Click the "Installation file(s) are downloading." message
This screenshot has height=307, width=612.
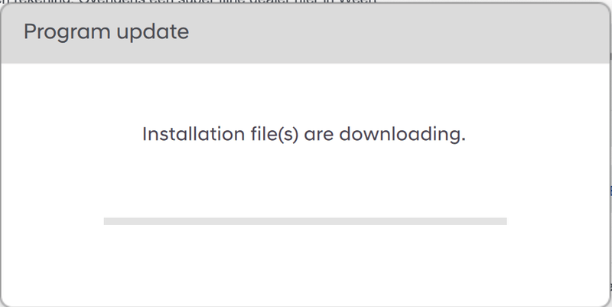[x=304, y=134]
